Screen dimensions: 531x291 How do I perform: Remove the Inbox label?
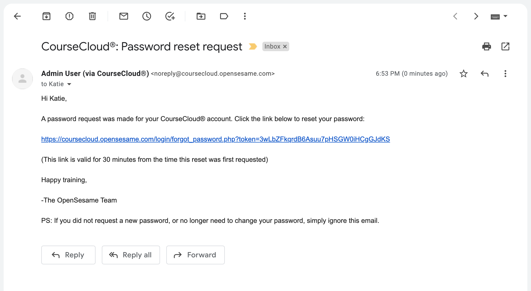(x=285, y=46)
